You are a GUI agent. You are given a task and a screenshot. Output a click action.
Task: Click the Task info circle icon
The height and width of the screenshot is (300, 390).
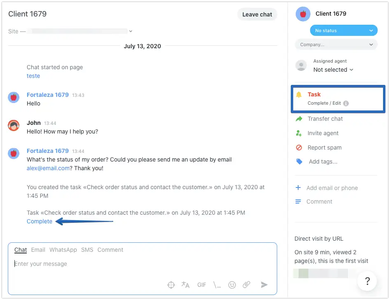(x=346, y=103)
